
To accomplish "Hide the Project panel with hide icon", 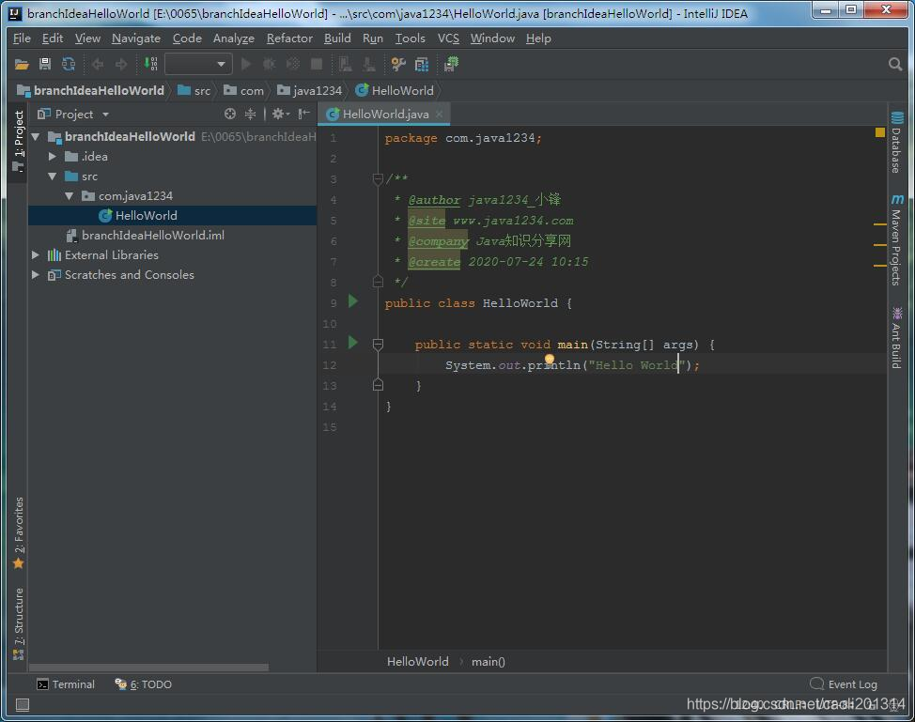I will coord(303,115).
